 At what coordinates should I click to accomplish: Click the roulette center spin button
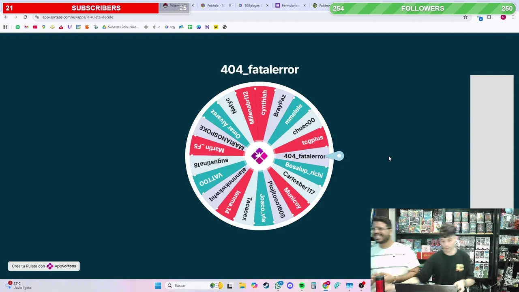tap(259, 156)
